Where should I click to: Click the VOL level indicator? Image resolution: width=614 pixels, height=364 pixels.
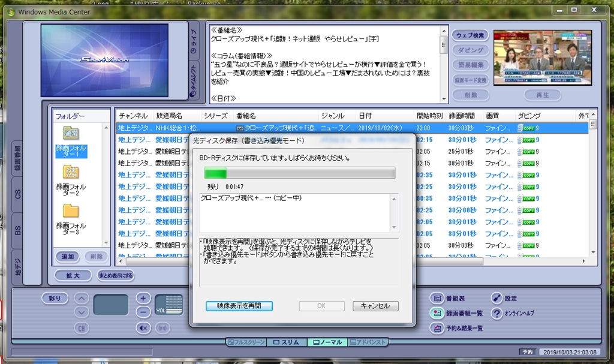(x=169, y=305)
